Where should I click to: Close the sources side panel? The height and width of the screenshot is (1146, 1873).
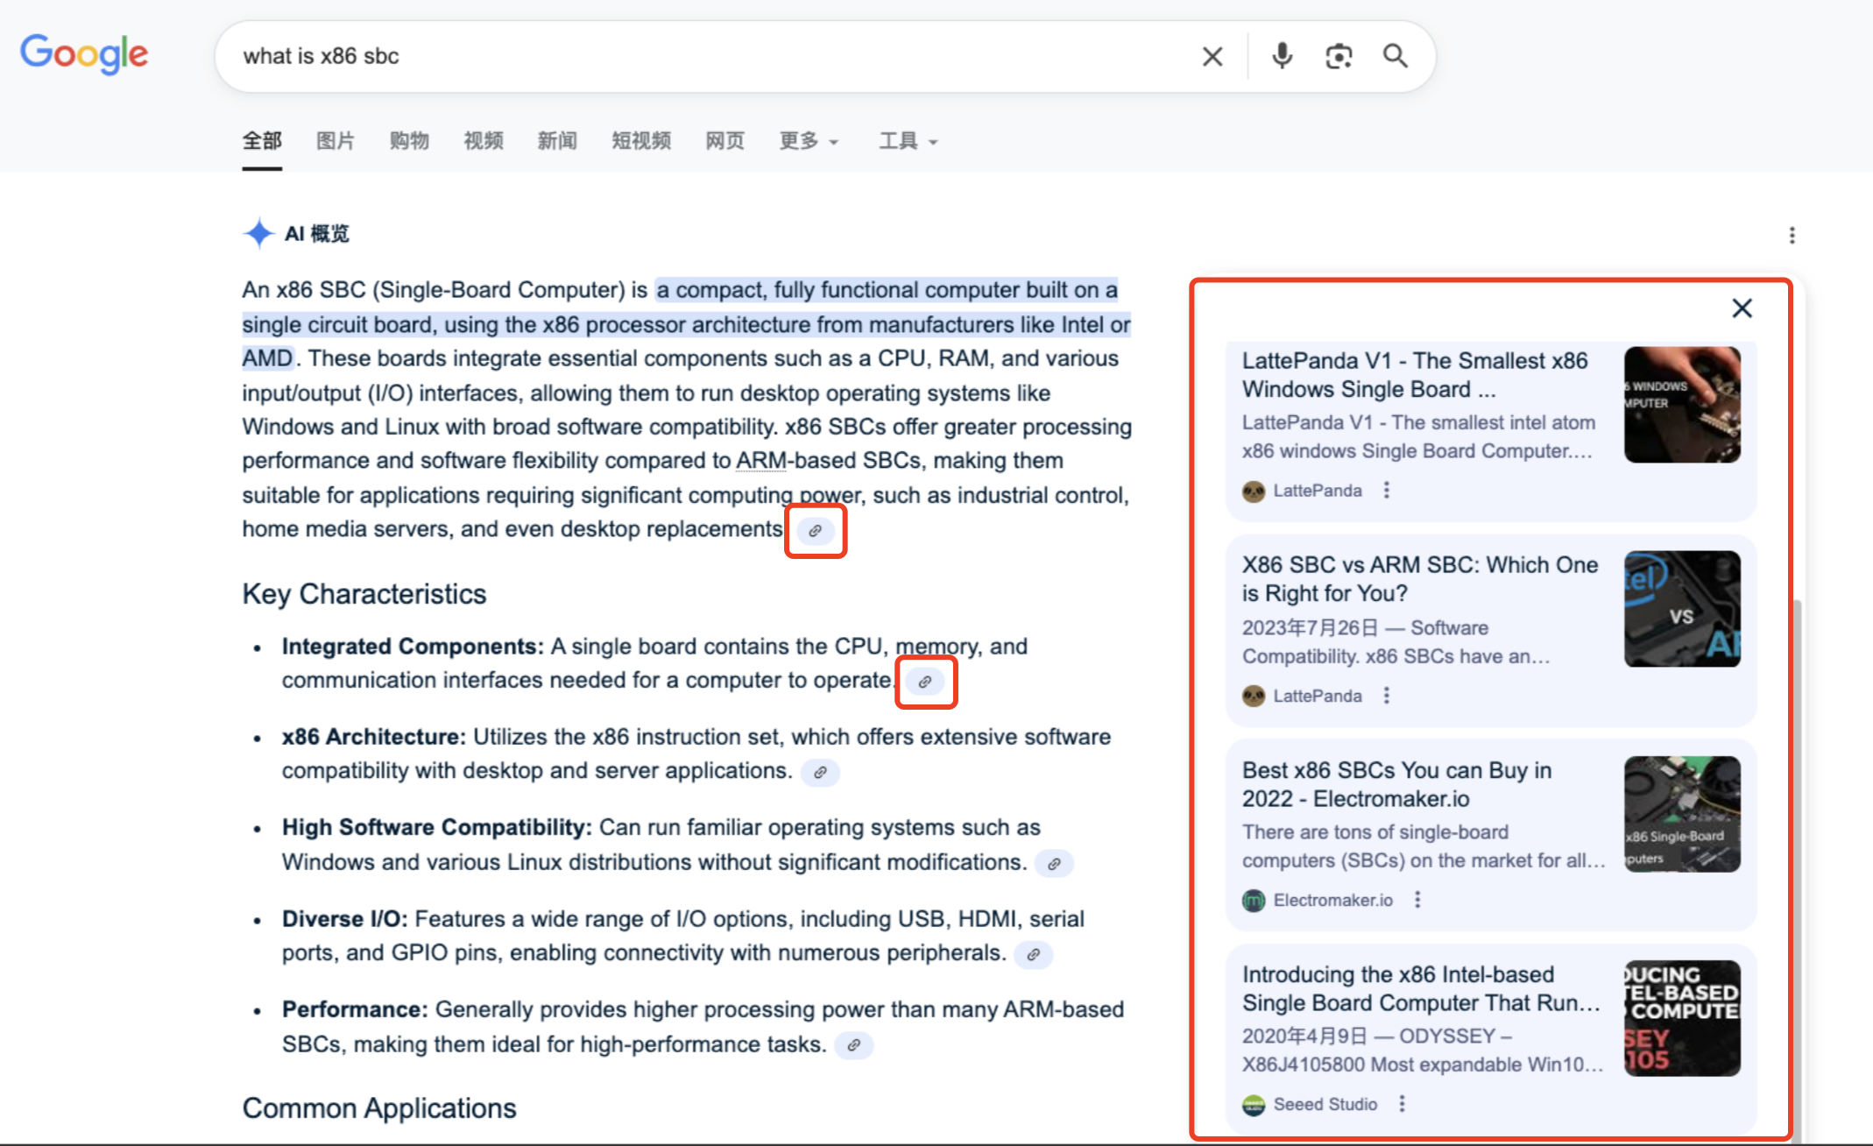click(1741, 308)
